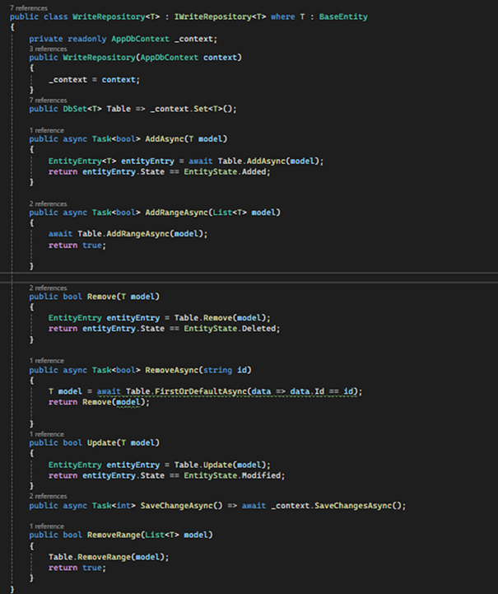
Task: Open the 2 references link above Remove method
Action: pos(48,288)
